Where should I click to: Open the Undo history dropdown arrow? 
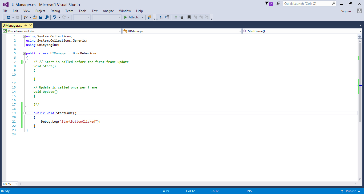pos(59,18)
